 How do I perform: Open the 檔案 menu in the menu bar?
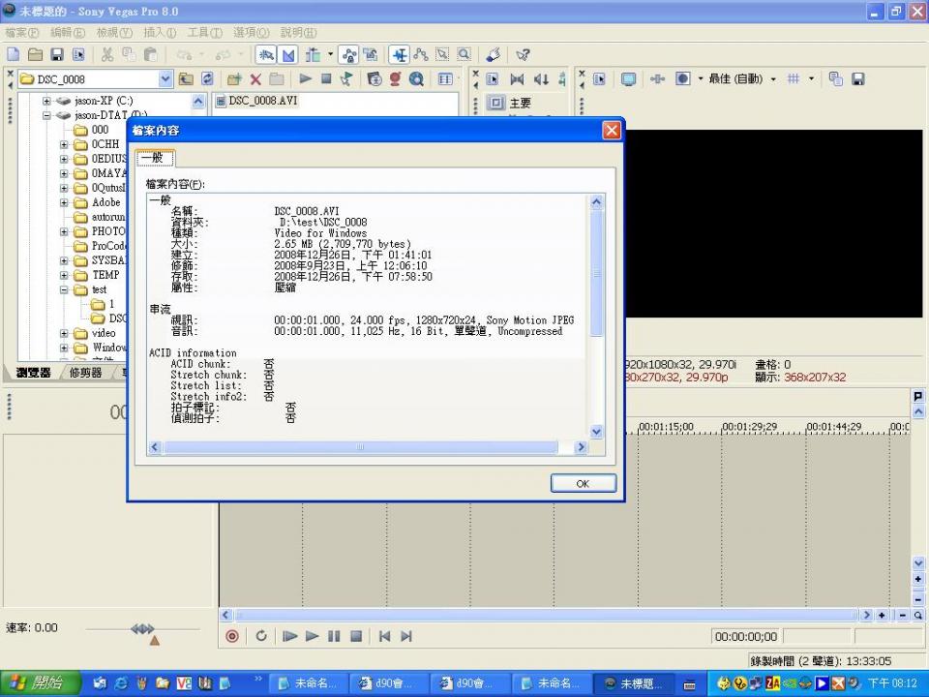(x=20, y=33)
